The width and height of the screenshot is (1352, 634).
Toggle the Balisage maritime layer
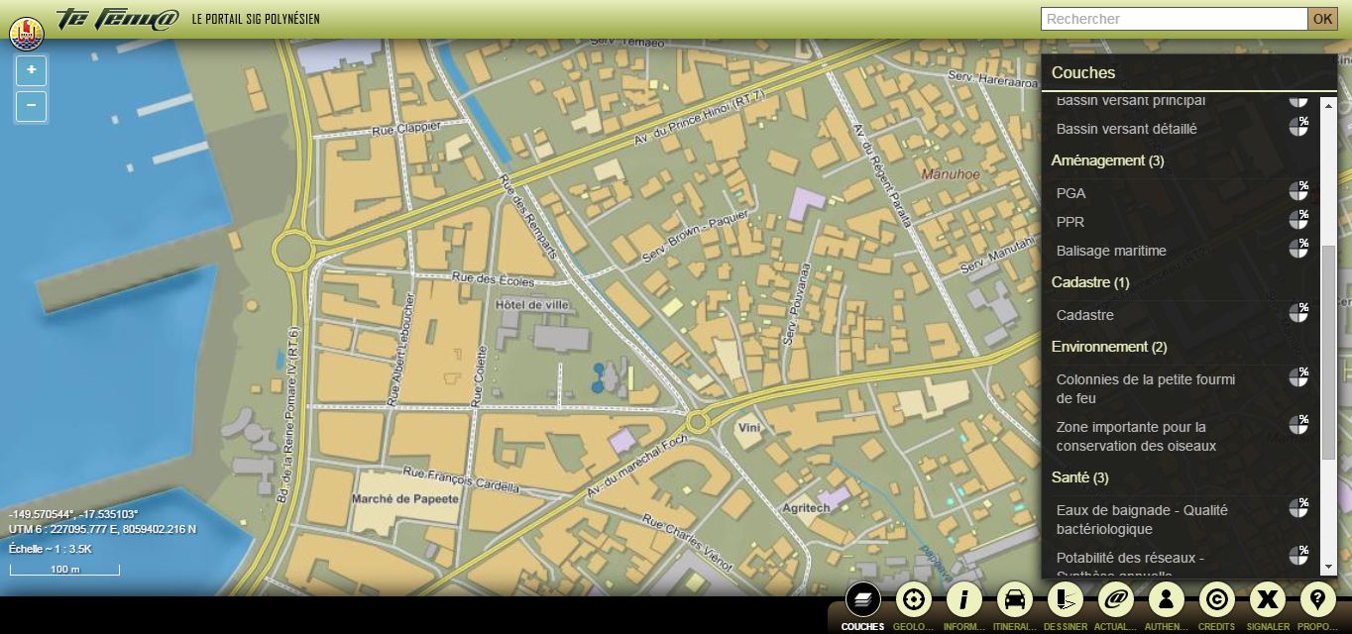(1110, 251)
